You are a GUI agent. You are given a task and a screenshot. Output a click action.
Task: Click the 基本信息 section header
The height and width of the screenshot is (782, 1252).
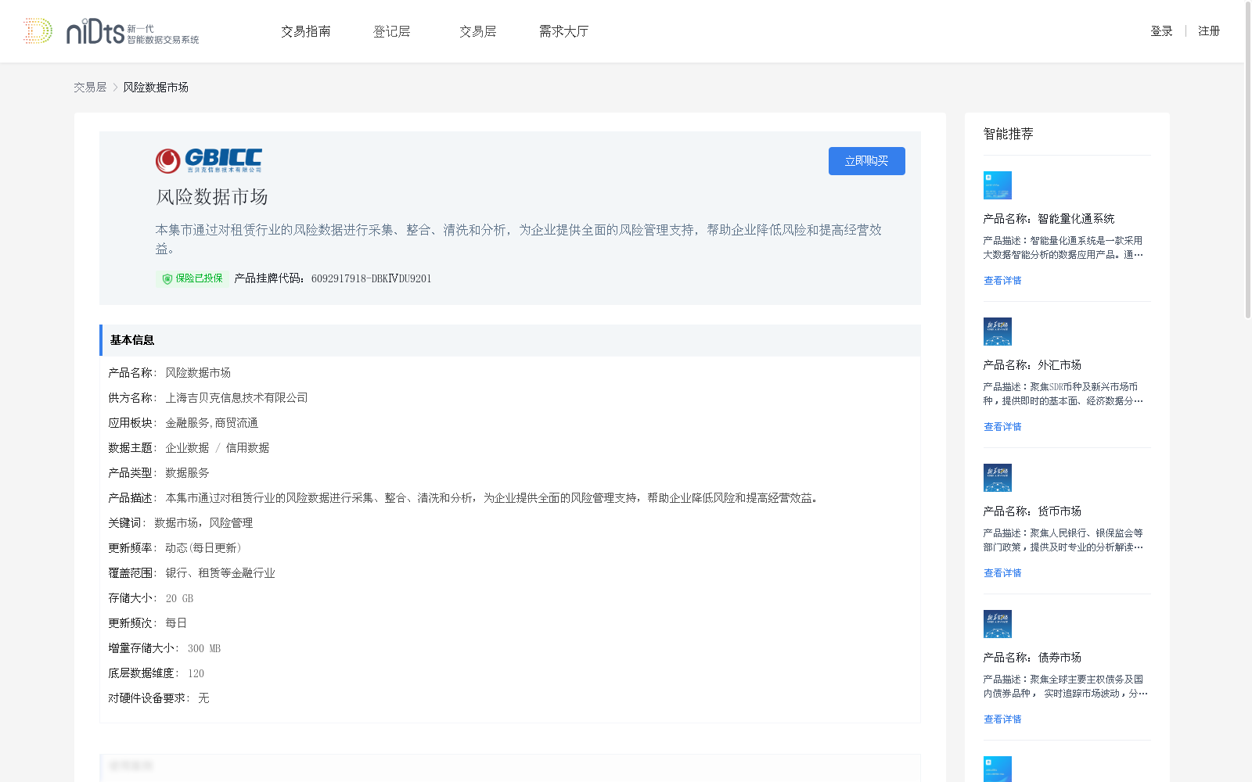(510, 340)
